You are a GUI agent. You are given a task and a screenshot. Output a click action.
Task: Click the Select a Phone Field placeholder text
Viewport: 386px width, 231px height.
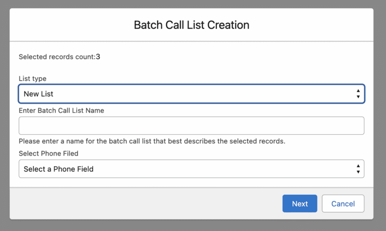click(x=58, y=169)
